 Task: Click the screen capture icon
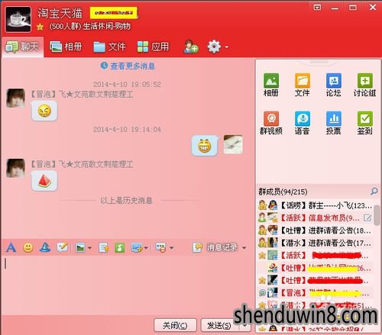coord(137,247)
